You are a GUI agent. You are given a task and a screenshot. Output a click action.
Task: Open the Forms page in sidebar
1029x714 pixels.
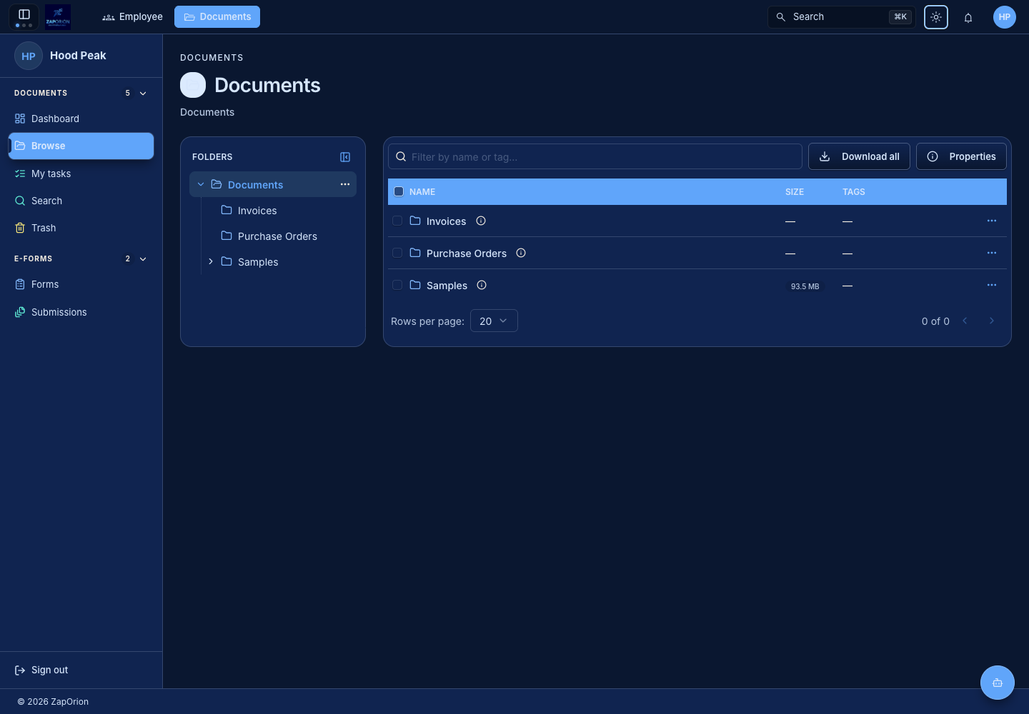point(81,284)
